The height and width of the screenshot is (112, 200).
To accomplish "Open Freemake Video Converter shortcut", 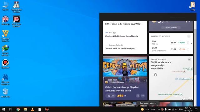I will click(x=5, y=36).
